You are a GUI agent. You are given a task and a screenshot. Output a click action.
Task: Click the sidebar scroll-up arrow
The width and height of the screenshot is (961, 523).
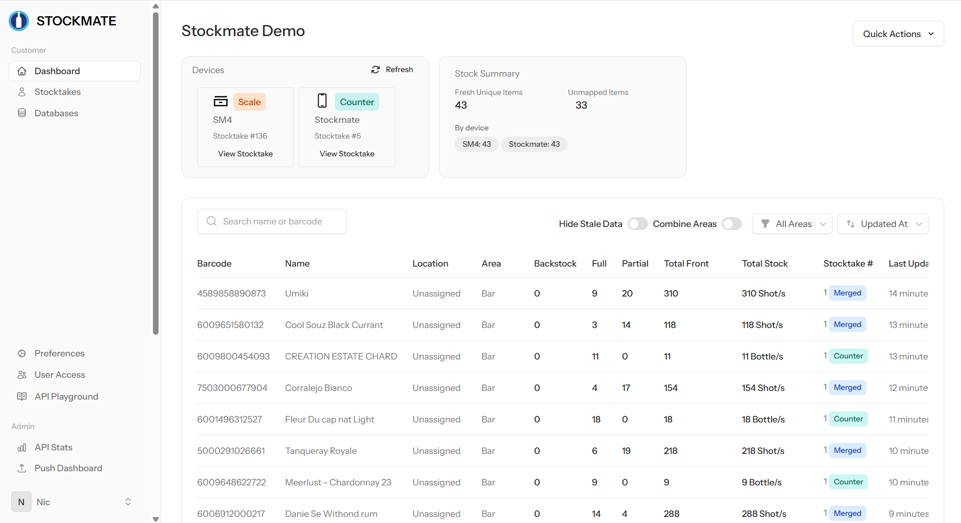(x=156, y=6)
